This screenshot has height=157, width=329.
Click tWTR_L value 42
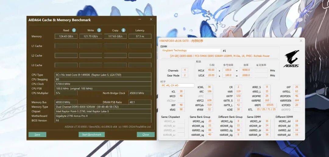click(238, 105)
